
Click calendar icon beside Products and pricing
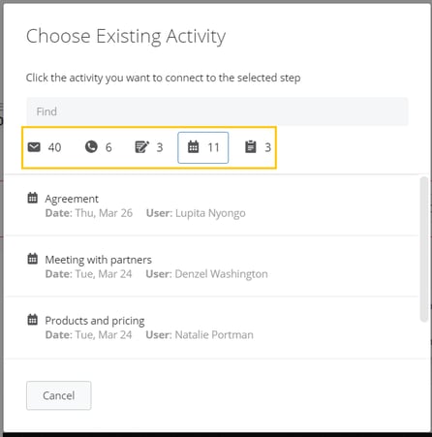tap(33, 320)
